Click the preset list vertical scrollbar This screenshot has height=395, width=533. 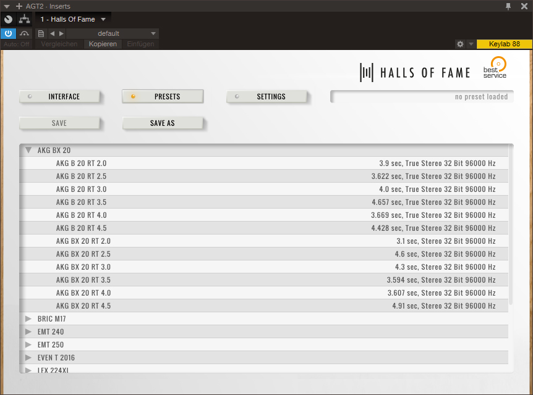coord(511,225)
